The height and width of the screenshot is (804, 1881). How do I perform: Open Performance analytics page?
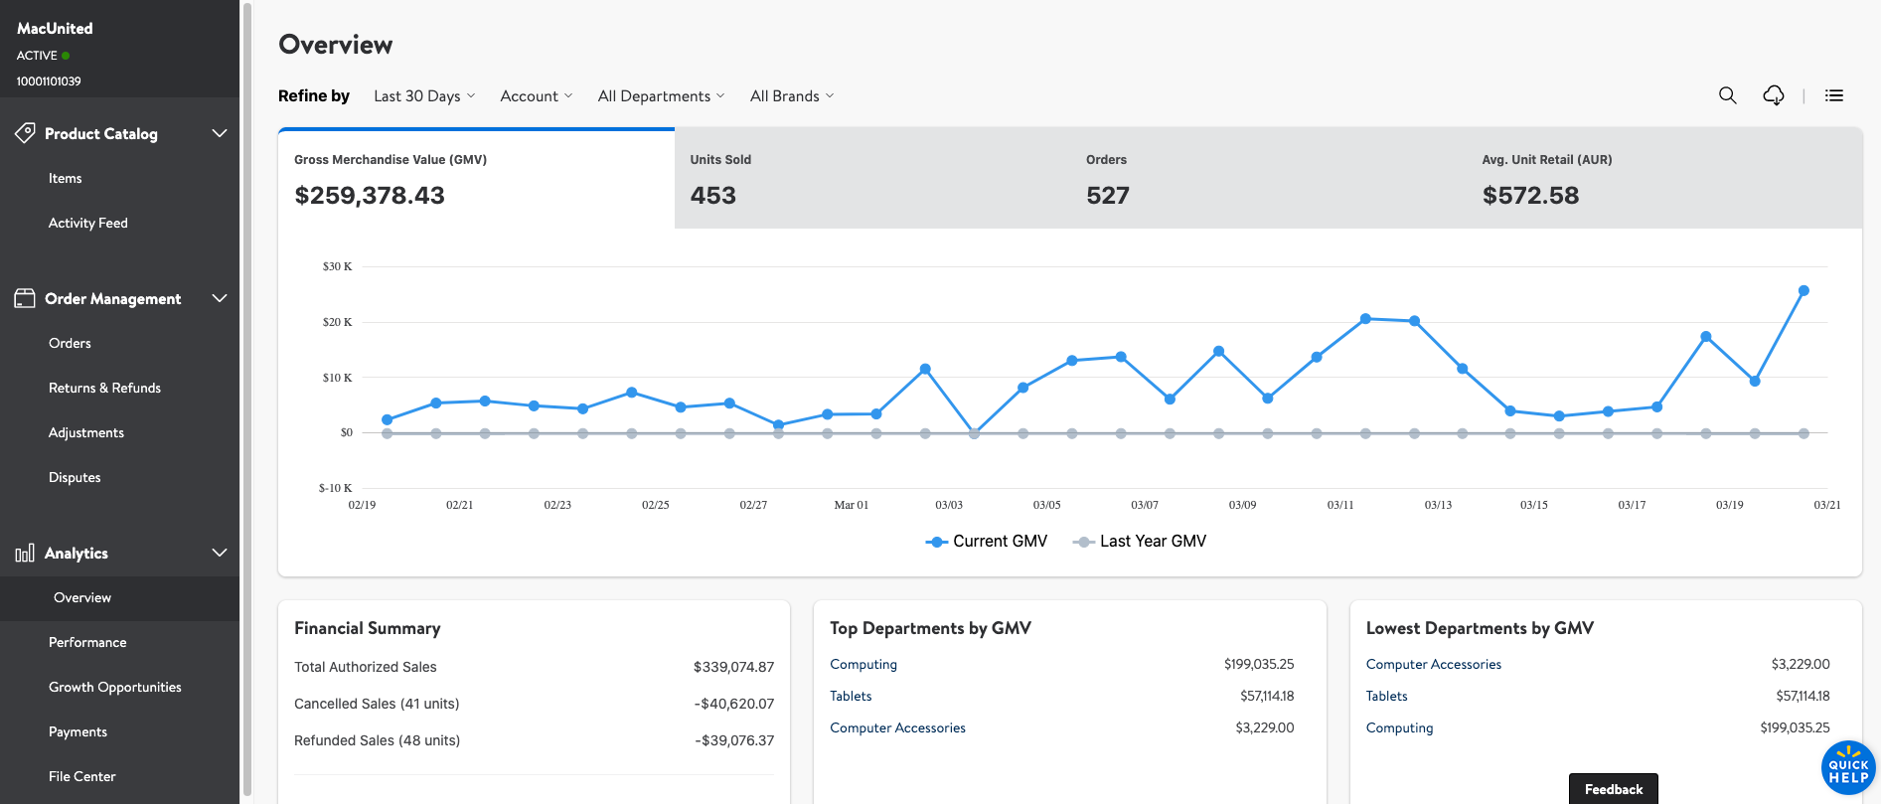[x=87, y=643]
